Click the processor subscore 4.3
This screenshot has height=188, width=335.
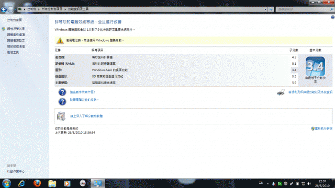pyautogui.click(x=294, y=57)
